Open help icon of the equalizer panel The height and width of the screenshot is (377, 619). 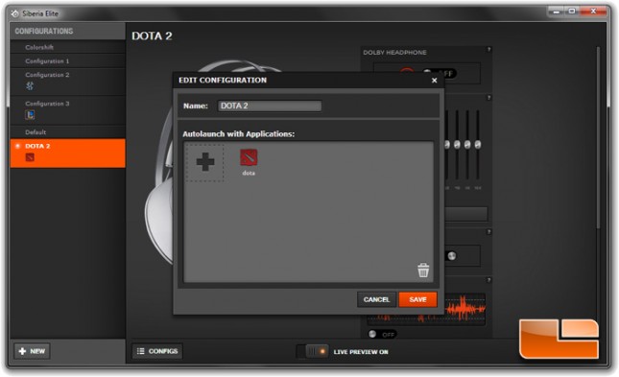(x=488, y=98)
